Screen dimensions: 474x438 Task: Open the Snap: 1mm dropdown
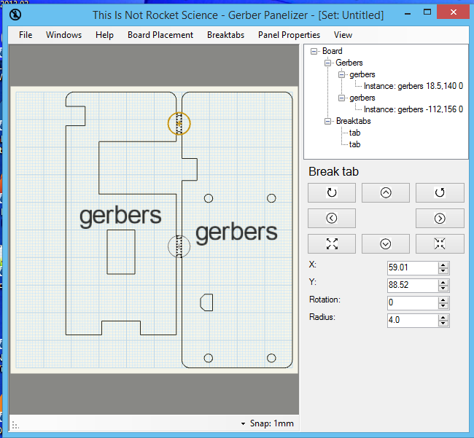click(x=268, y=423)
